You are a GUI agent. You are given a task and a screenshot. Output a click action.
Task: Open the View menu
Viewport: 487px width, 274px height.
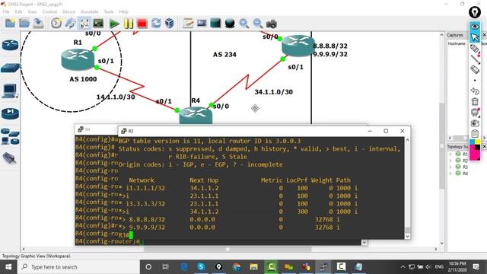(32, 12)
